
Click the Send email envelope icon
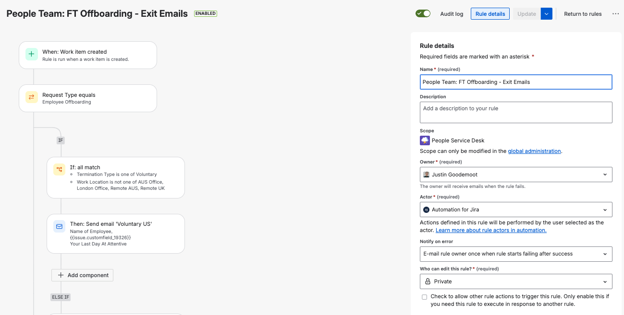pos(59,226)
